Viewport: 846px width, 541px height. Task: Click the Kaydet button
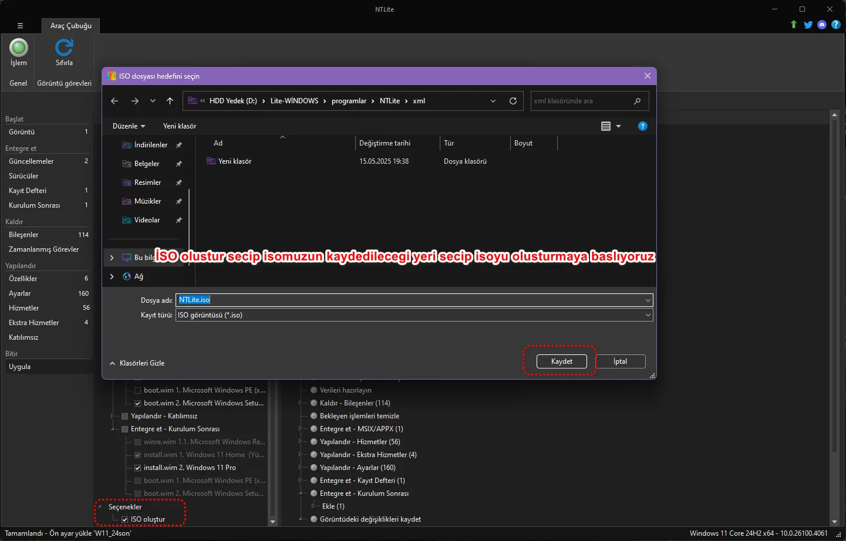click(x=562, y=361)
